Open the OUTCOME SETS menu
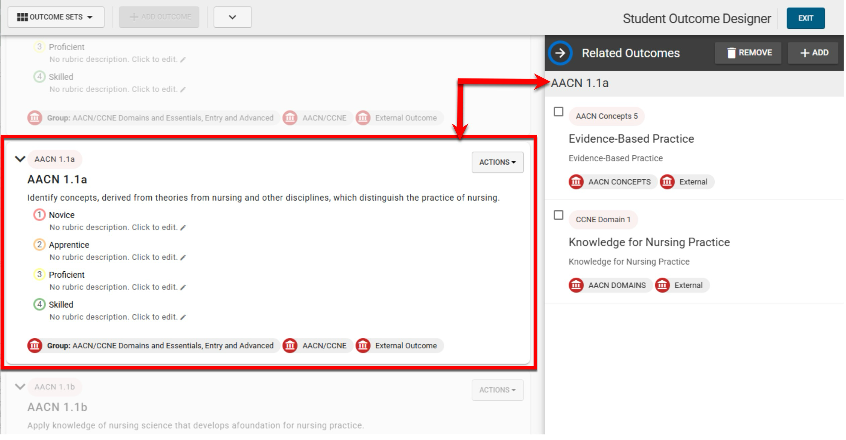The height and width of the screenshot is (440, 846). pos(56,17)
